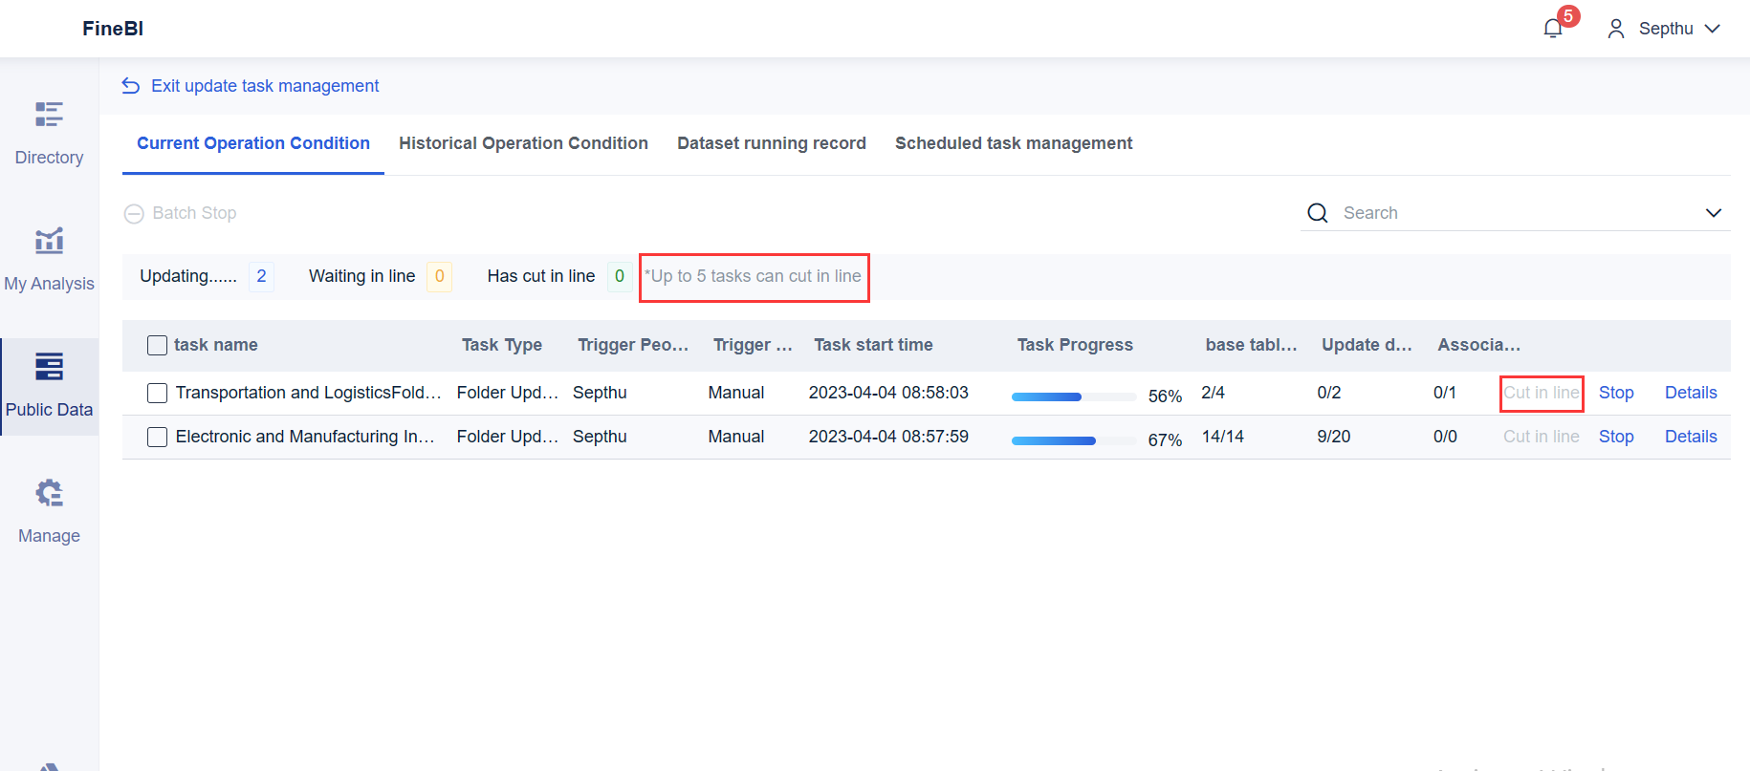Viewport: 1750px width, 771px height.
Task: Switch to Dataset running record tab
Action: tap(771, 143)
